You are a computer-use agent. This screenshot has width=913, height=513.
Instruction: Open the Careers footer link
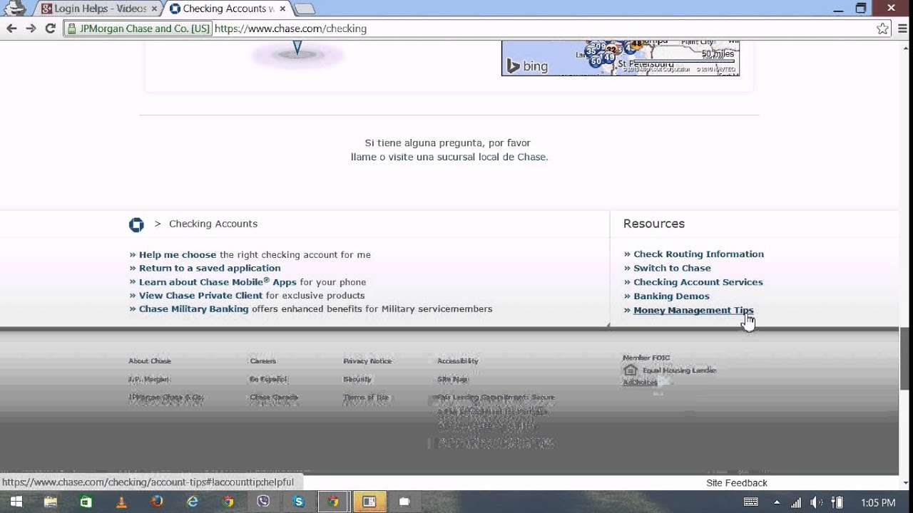[x=263, y=361]
